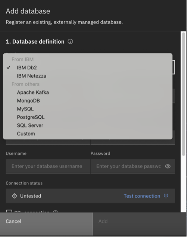The image size is (188, 238).
Task: Click the 'Untested' status text
Action: click(31, 196)
